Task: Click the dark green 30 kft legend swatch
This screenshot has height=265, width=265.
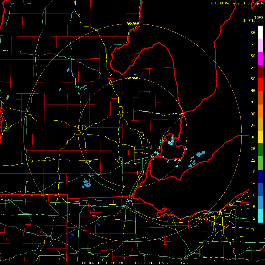Action: [x=260, y=150]
